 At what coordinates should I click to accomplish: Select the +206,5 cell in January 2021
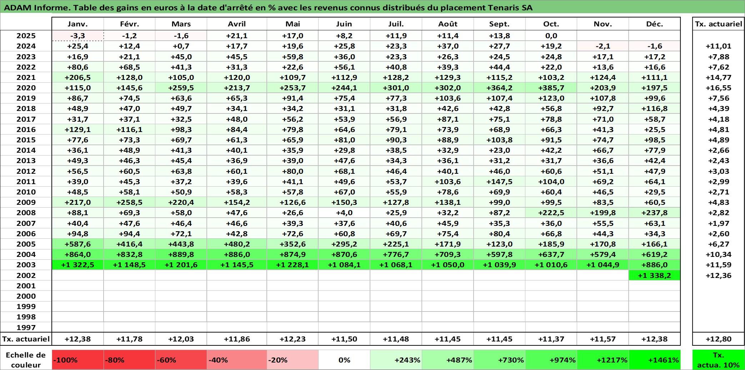pos(77,77)
